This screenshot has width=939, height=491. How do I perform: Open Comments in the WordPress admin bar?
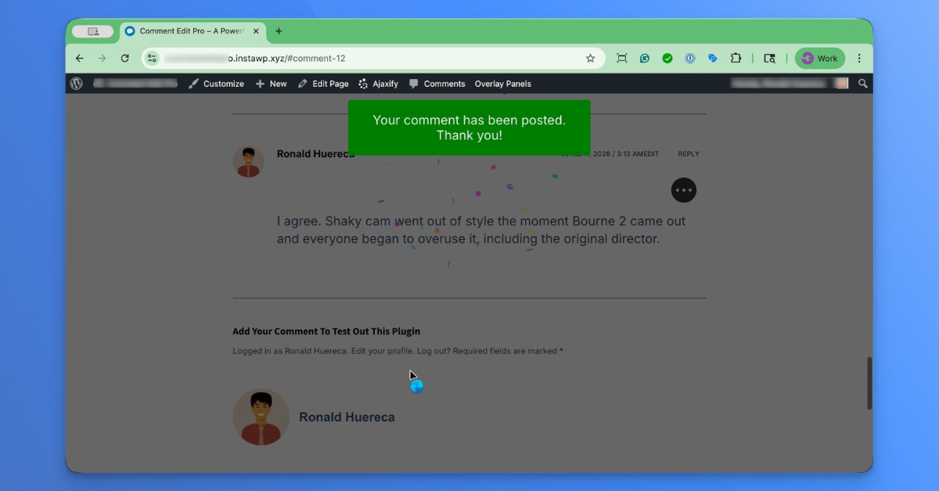coord(437,84)
